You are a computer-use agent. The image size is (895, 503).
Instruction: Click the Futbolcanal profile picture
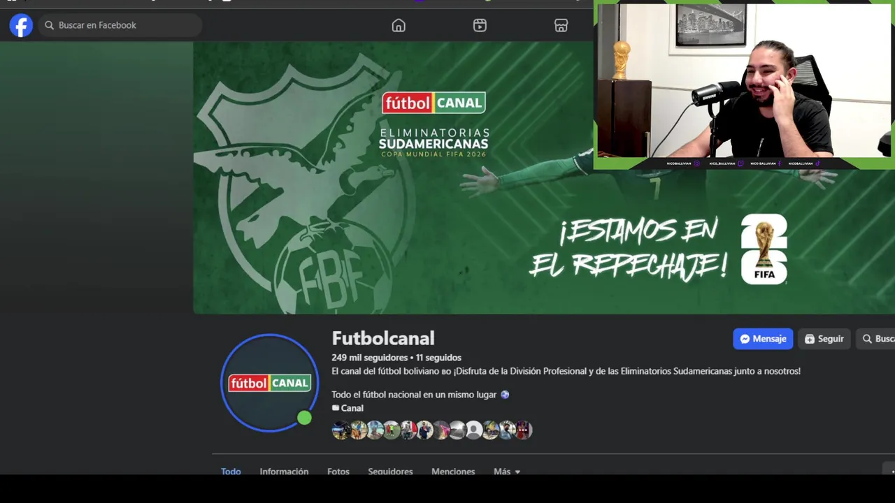tap(270, 383)
